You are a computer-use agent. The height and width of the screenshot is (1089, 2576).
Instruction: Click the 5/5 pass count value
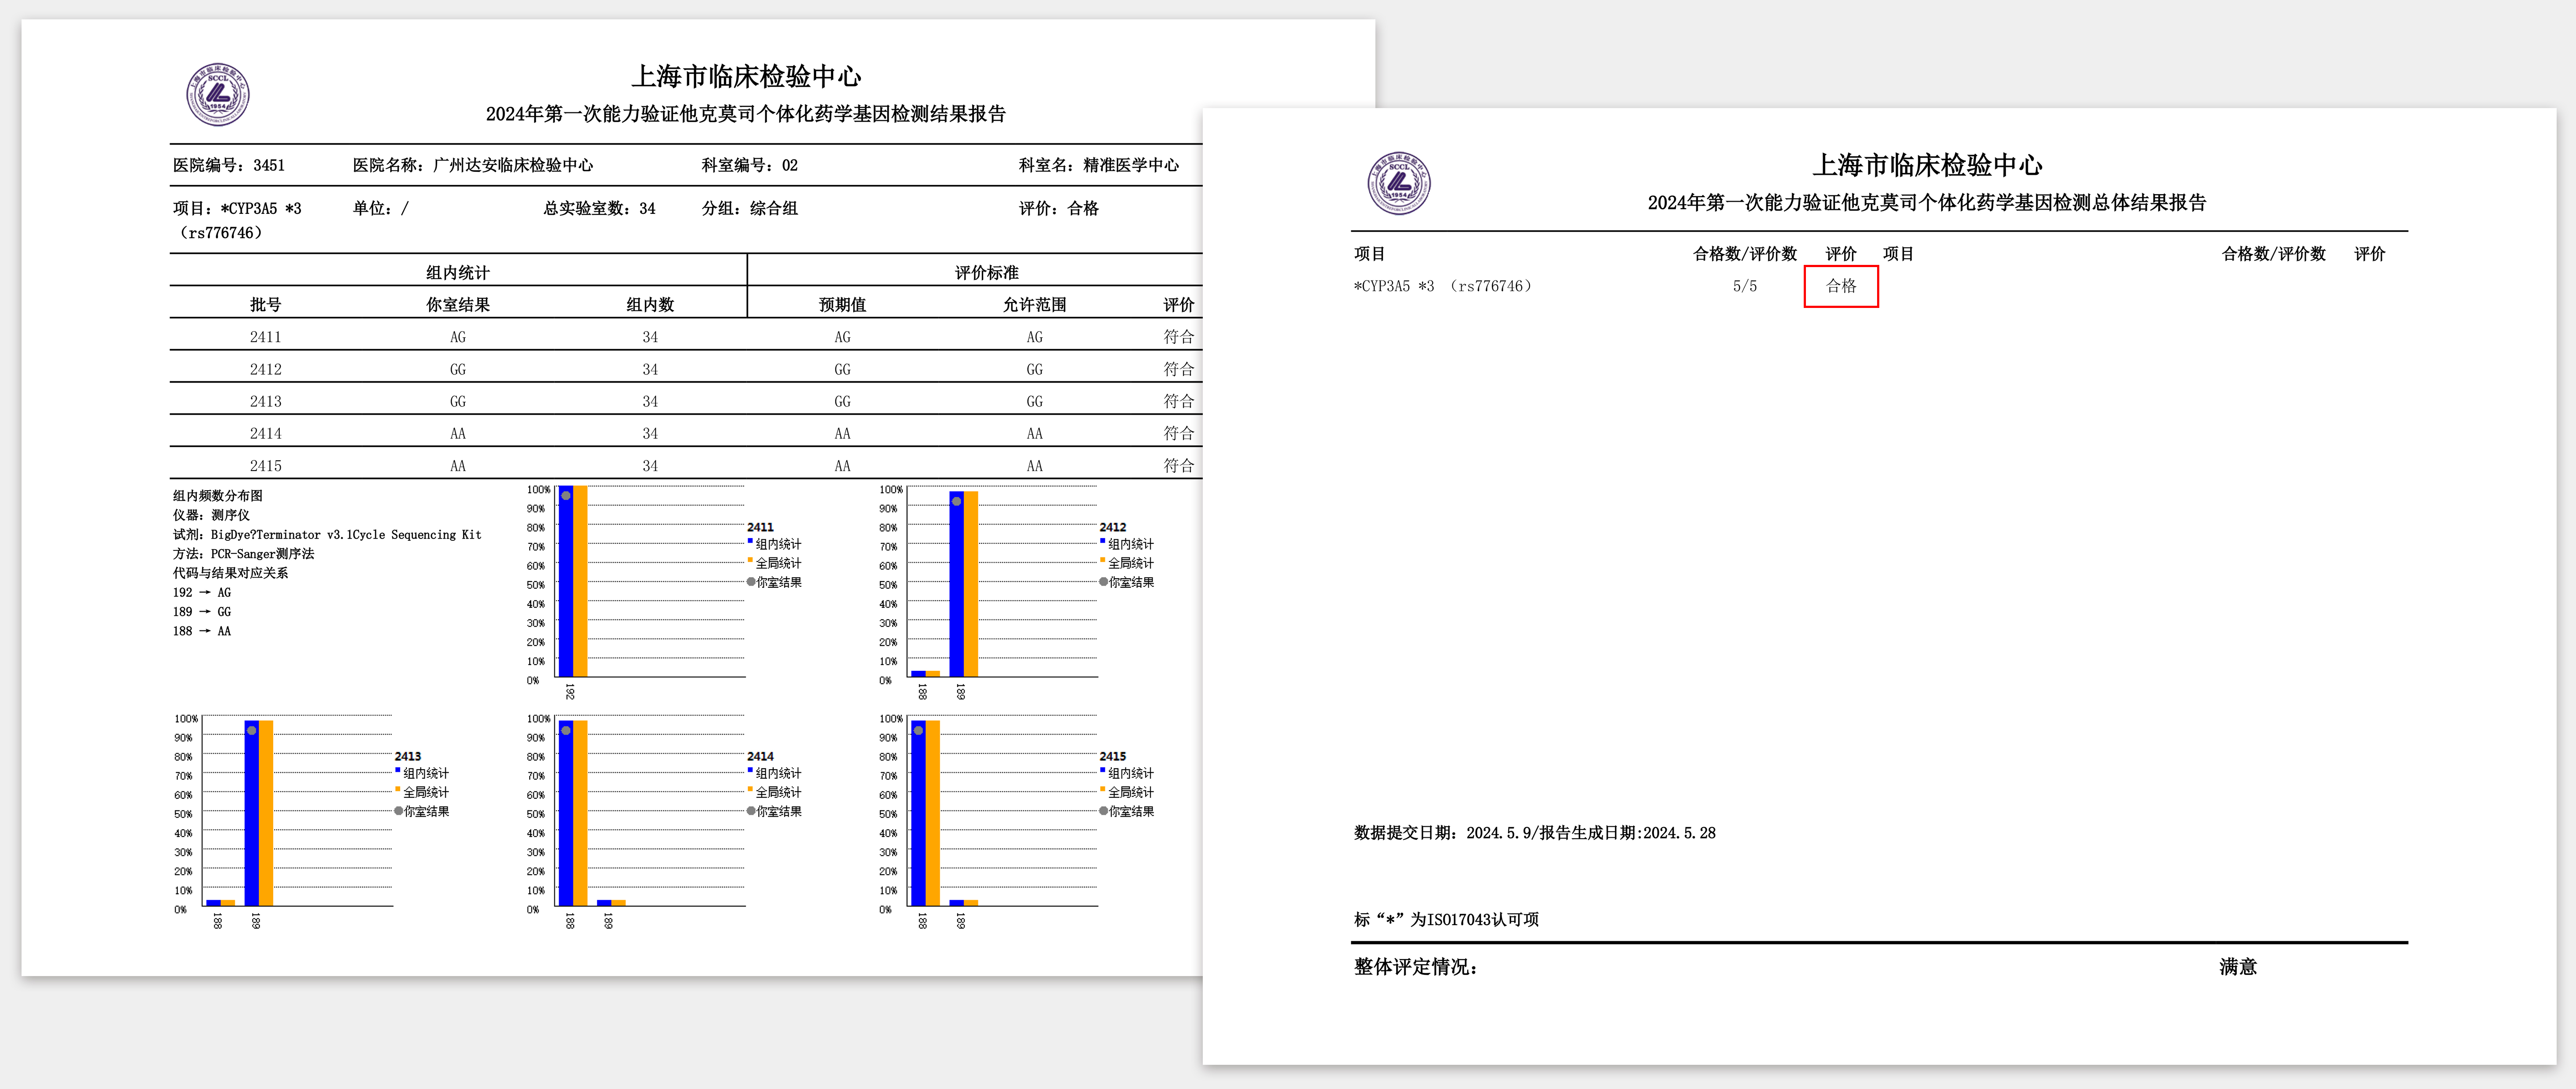[x=1744, y=286]
